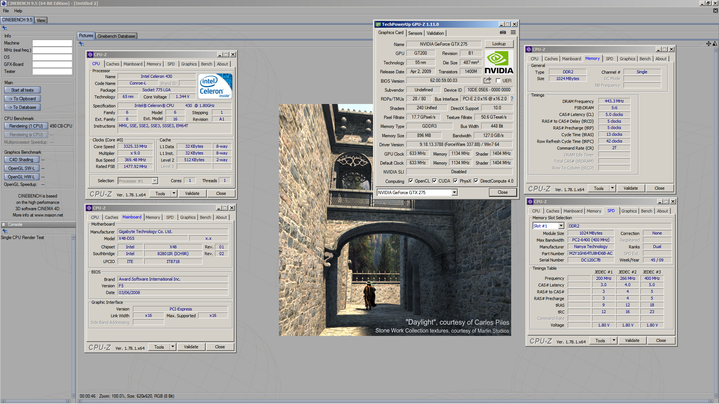Click the Lookup button in GPU-Z
The width and height of the screenshot is (719, 404).
(499, 44)
